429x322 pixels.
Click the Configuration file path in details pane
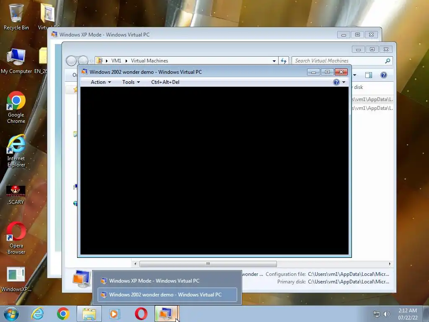(x=349, y=274)
